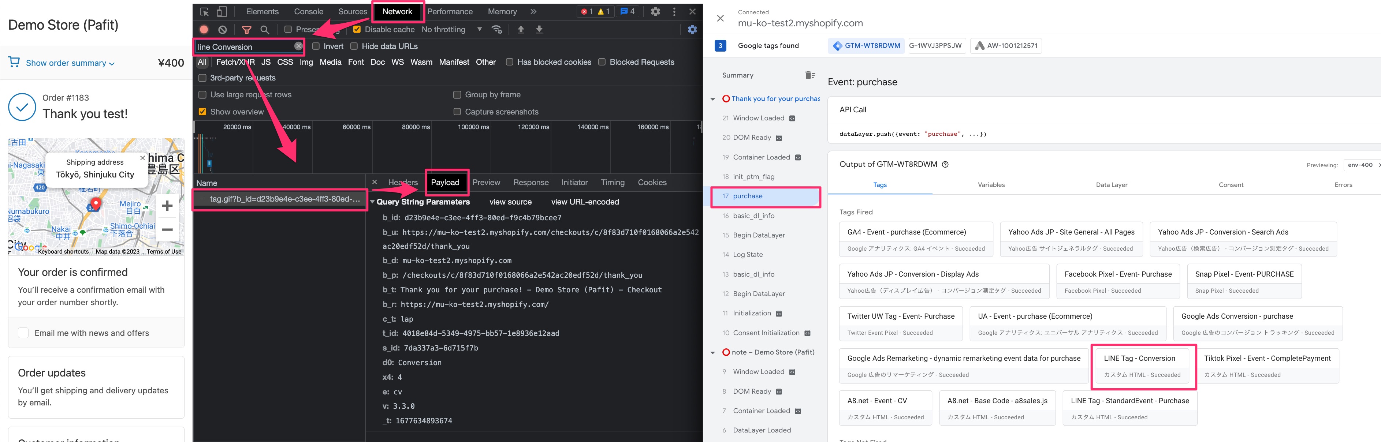Open network conditions wifi icon
This screenshot has height=442, width=1381.
(x=497, y=30)
